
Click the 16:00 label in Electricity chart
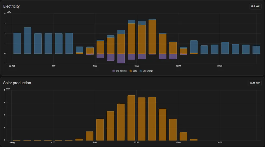click(178, 66)
